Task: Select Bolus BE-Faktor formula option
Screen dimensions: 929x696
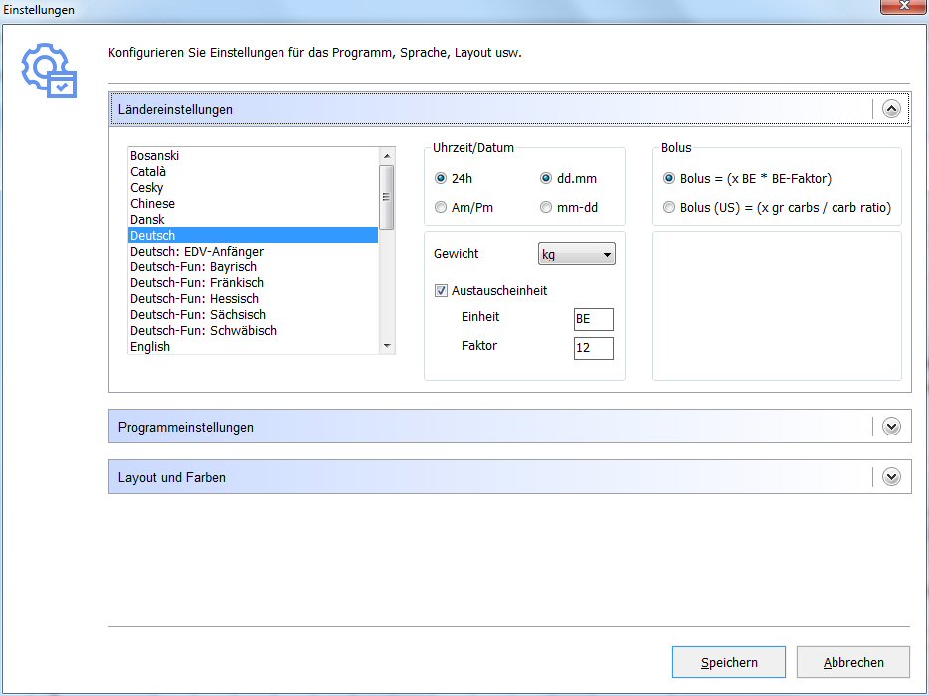Action: coord(669,179)
